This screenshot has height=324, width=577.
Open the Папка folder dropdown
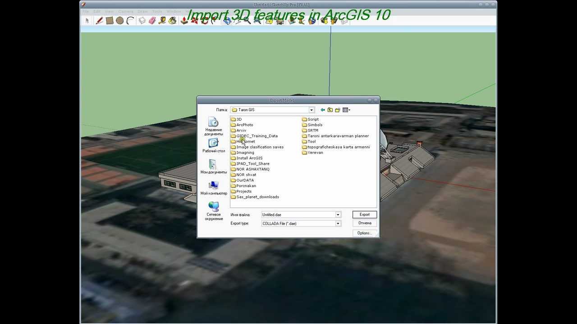(x=311, y=110)
